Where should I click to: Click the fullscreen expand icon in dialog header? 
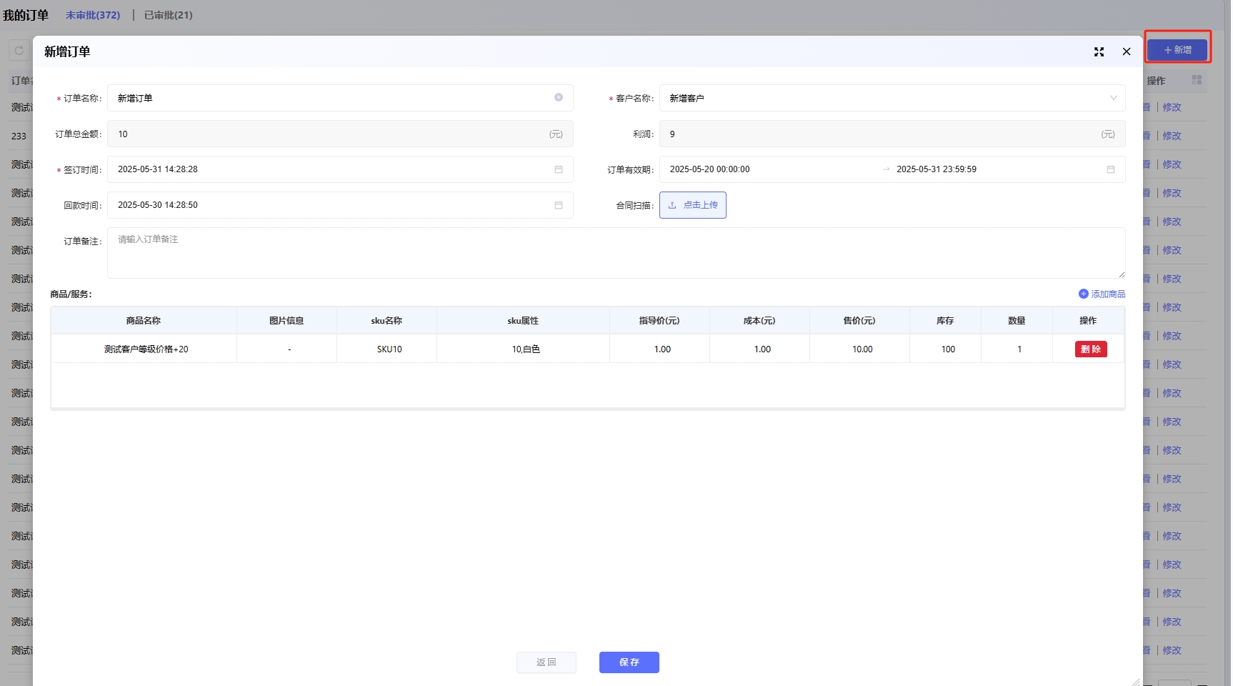pos(1099,52)
